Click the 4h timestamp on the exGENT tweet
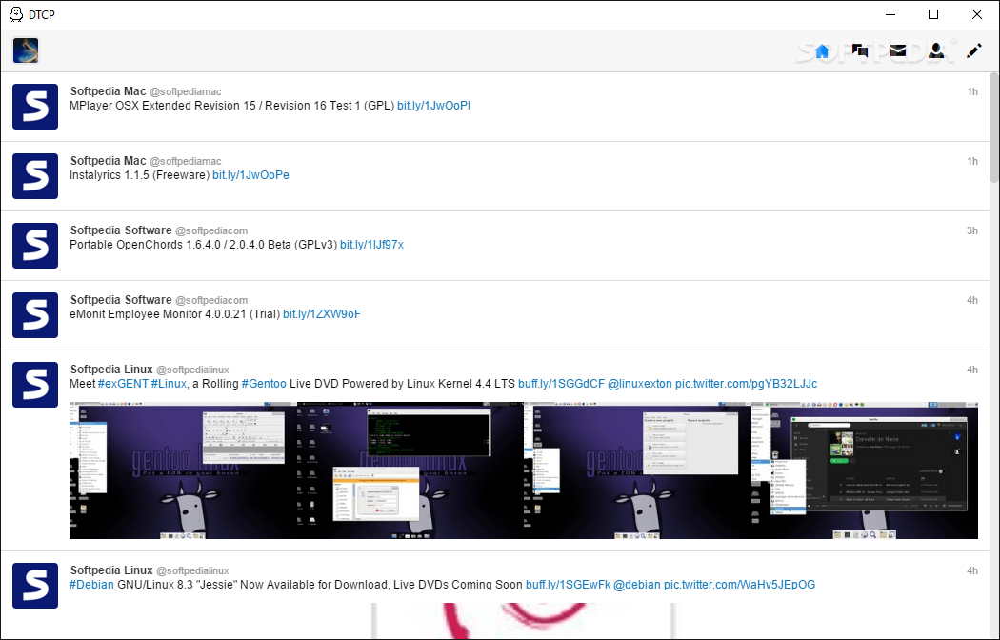 972,370
